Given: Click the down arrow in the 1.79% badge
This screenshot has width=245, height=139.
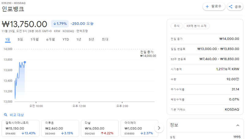Looking at the screenshot, I should click(x=55, y=24).
